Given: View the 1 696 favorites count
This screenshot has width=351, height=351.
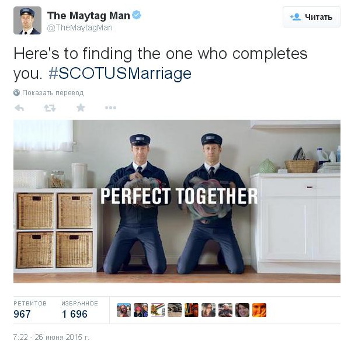Looking at the screenshot, I should pos(75,314).
